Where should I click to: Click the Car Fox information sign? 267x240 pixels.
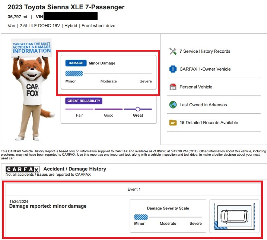(x=32, y=48)
